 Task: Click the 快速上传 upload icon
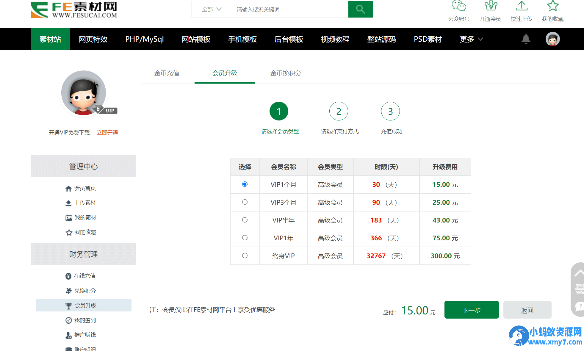521,6
